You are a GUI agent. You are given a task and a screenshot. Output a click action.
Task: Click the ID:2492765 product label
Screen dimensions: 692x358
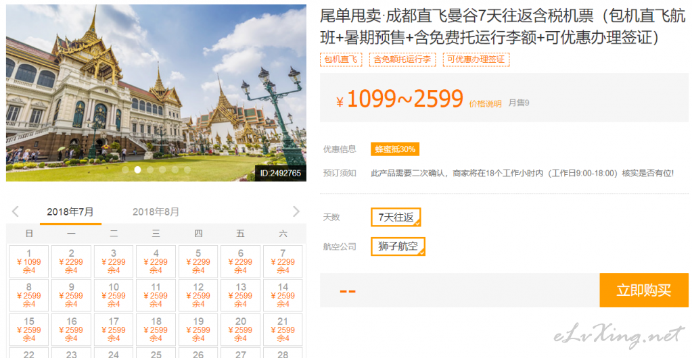point(281,174)
